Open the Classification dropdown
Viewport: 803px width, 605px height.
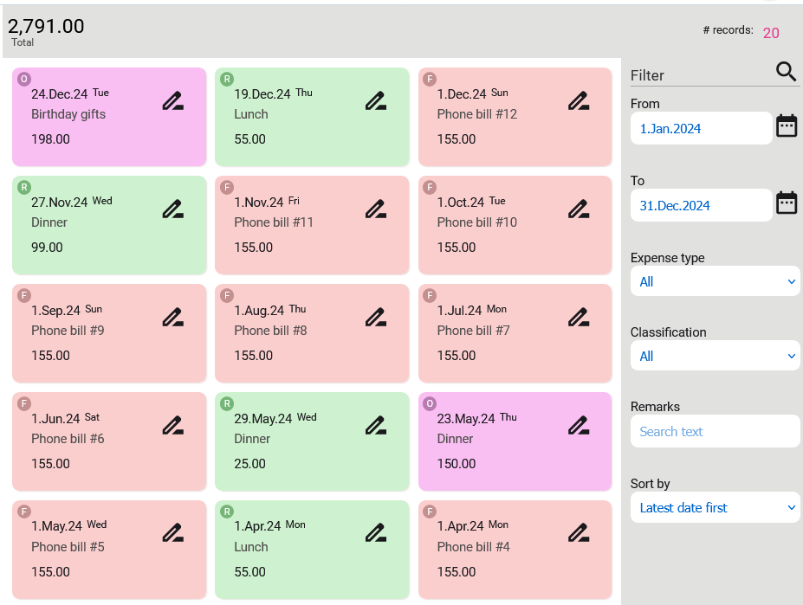click(x=715, y=356)
